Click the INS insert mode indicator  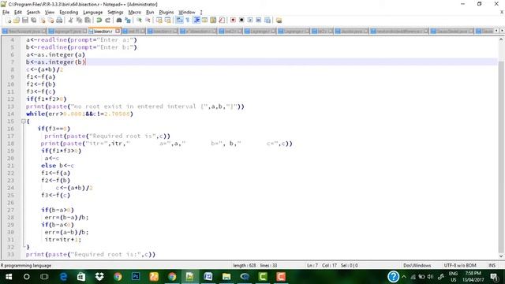pyautogui.click(x=492, y=265)
